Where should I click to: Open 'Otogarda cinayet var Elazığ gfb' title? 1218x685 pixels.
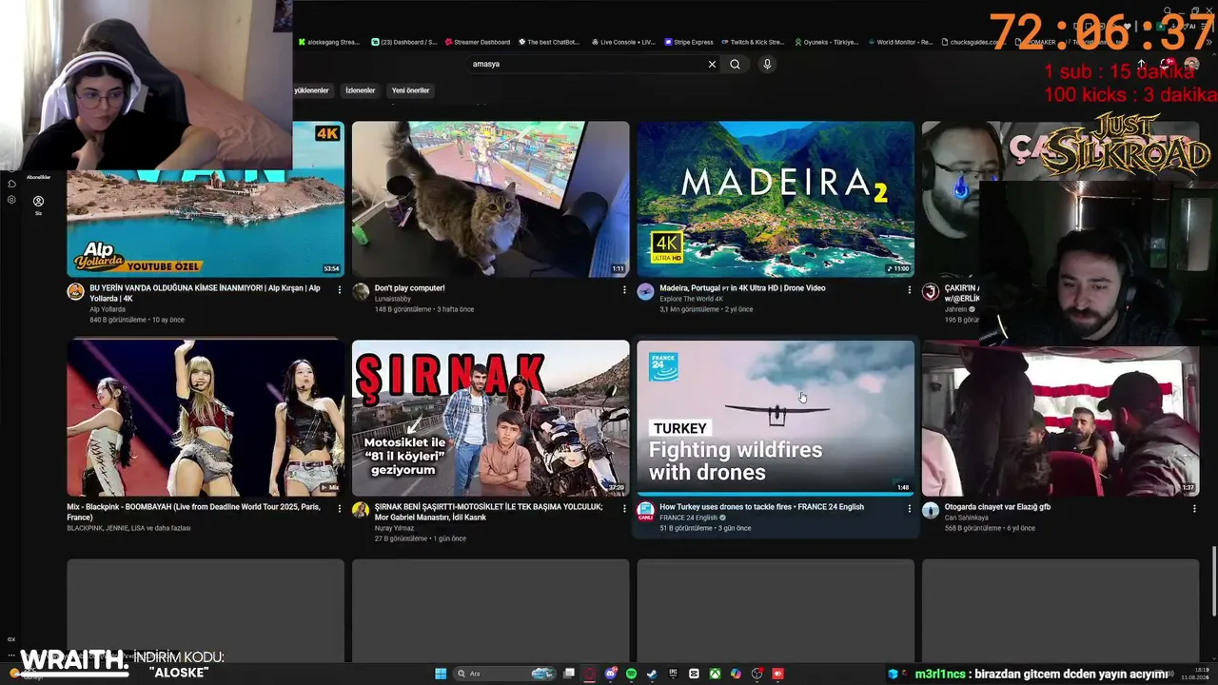click(998, 507)
